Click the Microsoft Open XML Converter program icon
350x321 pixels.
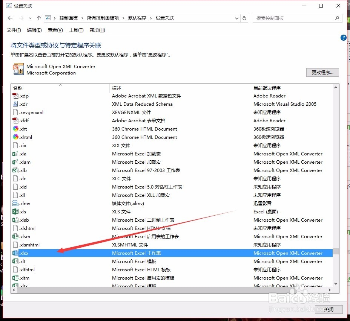18,69
